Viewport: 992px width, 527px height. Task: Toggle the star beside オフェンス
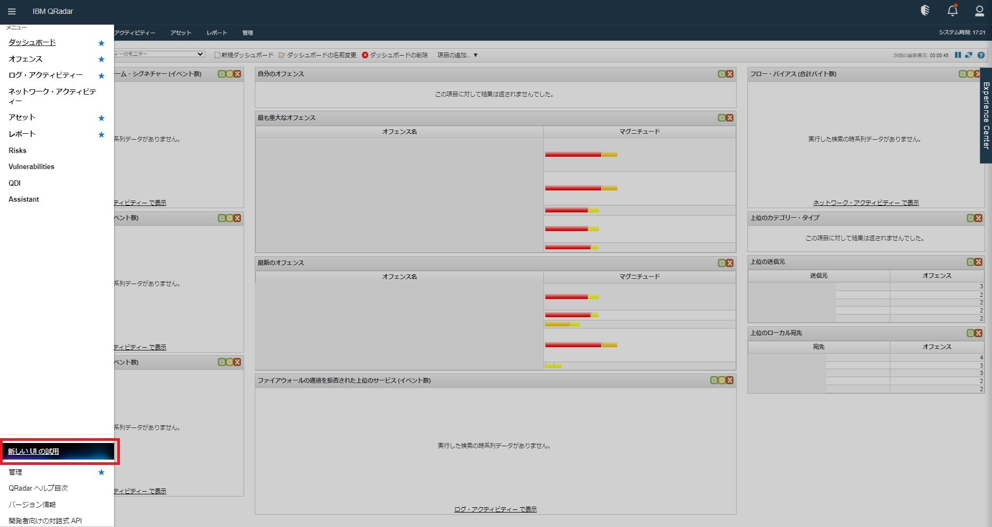101,59
